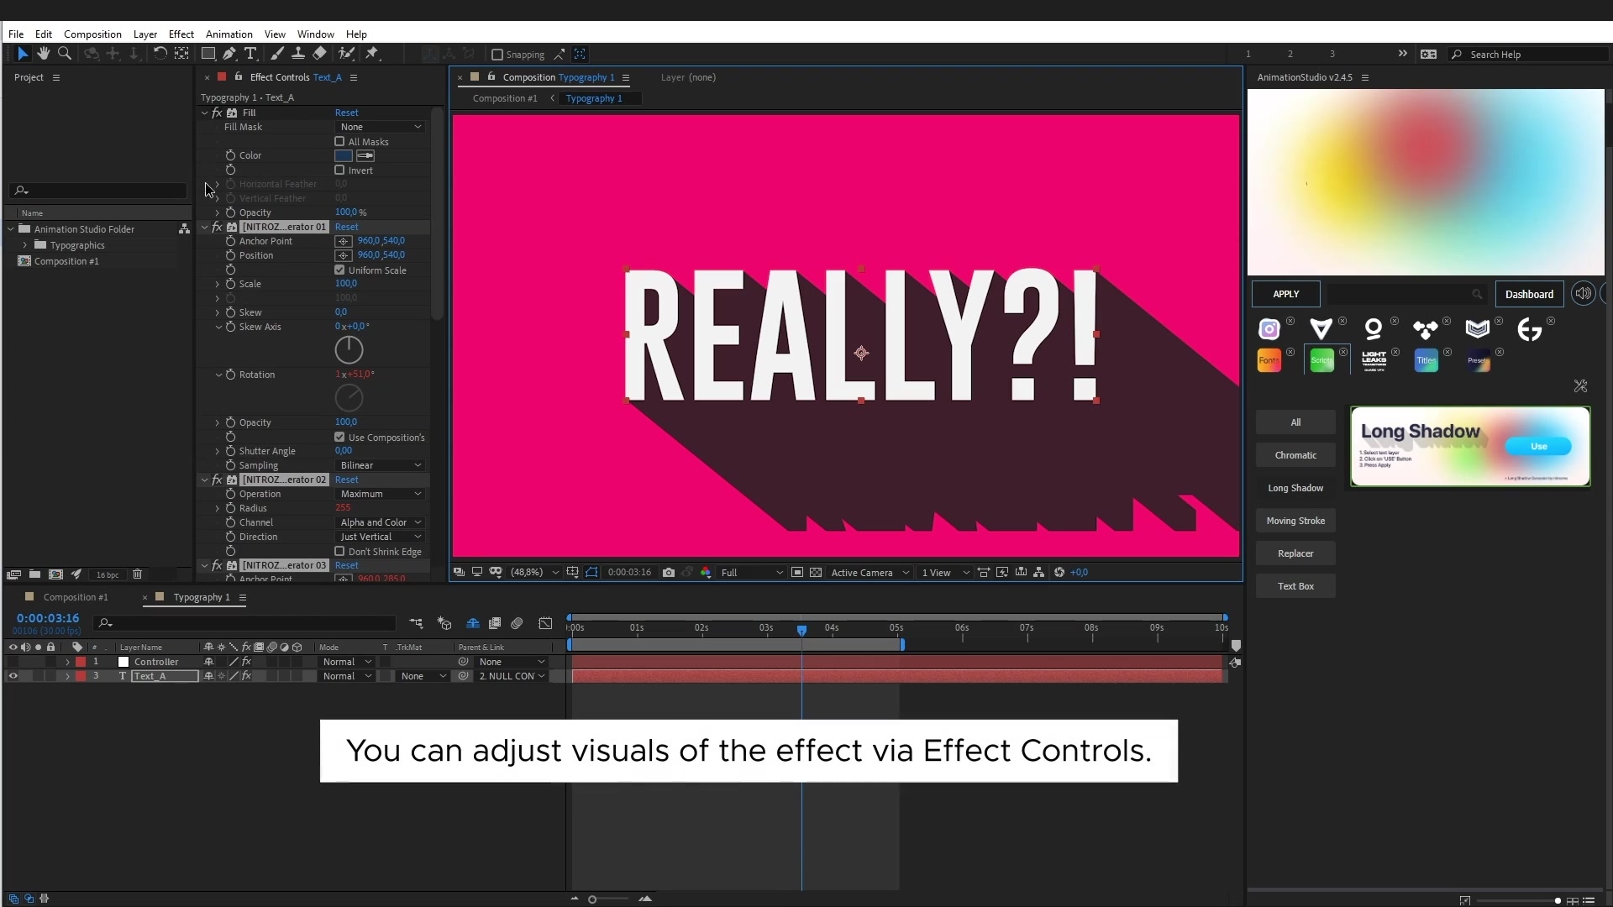1613x907 pixels.
Task: Click the Instagram pack icon in AnimationStudio
Action: coord(1269,329)
